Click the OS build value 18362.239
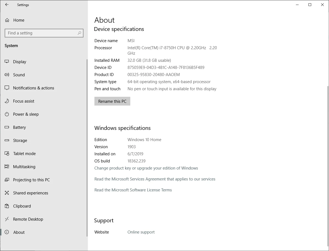The image size is (329, 251). click(x=137, y=161)
